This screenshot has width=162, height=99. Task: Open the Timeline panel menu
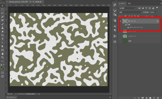[110, 97]
